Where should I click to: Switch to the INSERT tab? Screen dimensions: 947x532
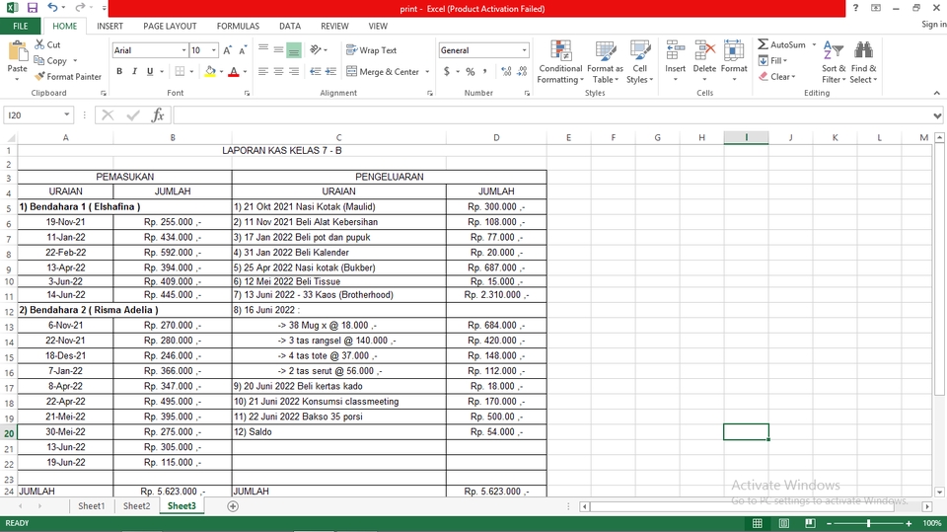(109, 26)
